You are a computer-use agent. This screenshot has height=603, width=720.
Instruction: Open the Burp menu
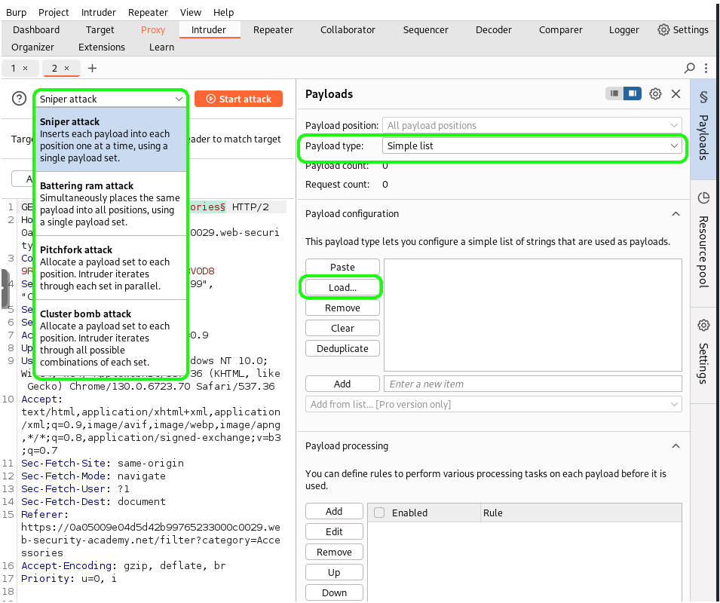16,12
